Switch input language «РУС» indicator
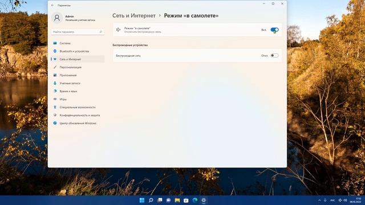 click(x=332, y=200)
